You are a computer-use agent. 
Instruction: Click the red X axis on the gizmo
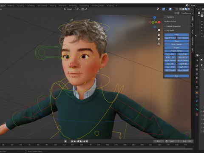coord(159,22)
